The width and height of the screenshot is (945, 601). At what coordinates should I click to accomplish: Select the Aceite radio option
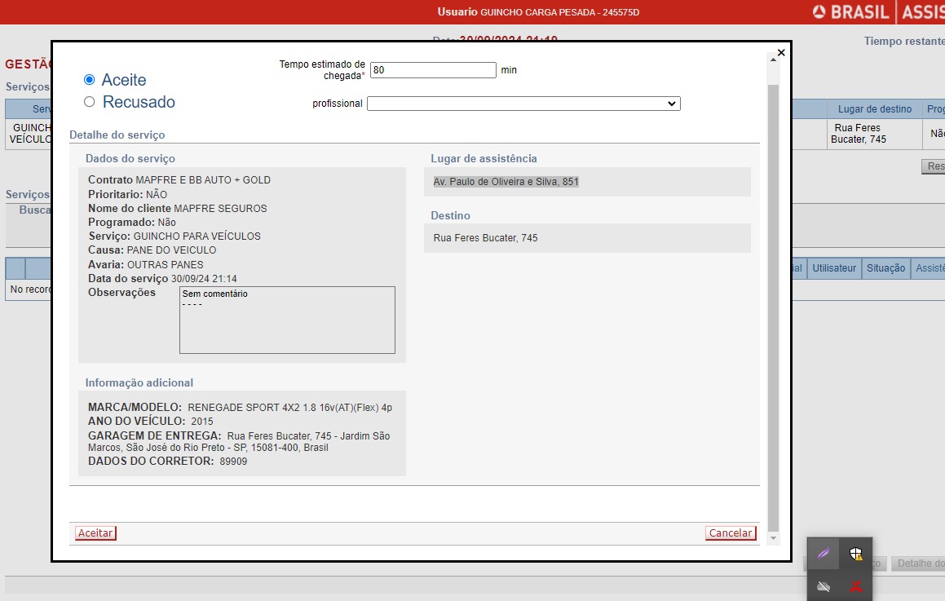pyautogui.click(x=90, y=80)
